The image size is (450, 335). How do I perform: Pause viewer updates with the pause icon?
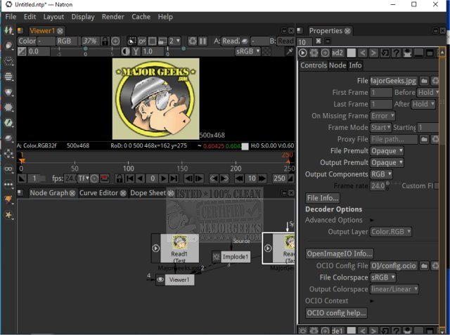(x=203, y=41)
